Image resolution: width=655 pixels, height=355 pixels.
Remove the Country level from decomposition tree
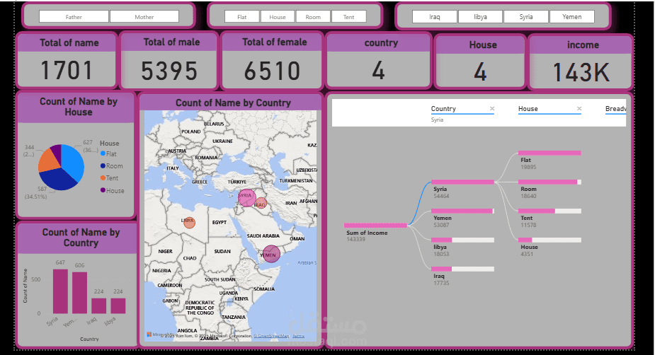(x=492, y=108)
